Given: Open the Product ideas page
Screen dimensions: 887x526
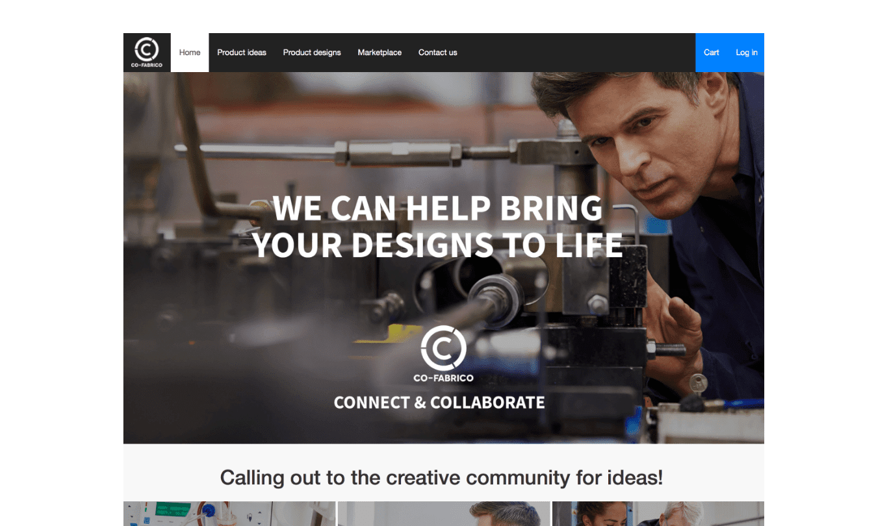Looking at the screenshot, I should (x=242, y=53).
